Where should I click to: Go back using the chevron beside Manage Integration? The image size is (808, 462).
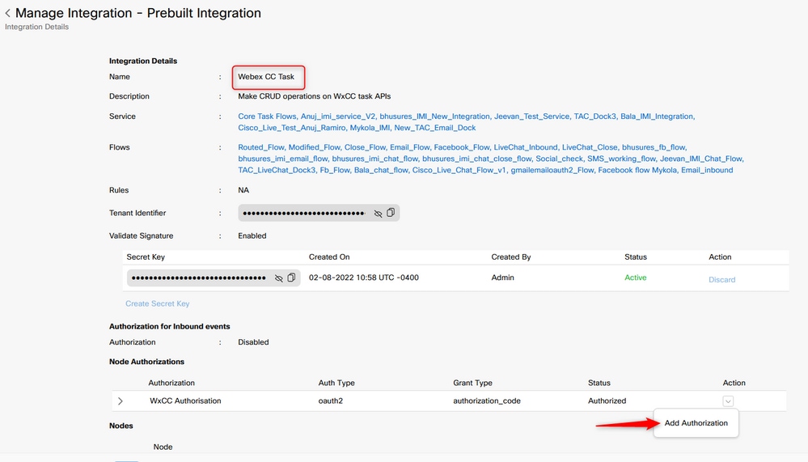8,14
